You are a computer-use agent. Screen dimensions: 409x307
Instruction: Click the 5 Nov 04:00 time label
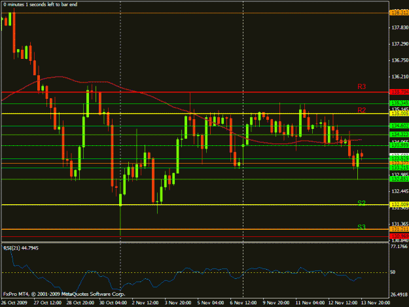[x=211, y=303]
